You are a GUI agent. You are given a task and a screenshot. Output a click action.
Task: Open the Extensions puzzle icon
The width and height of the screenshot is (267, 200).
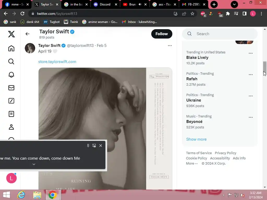(x=228, y=14)
